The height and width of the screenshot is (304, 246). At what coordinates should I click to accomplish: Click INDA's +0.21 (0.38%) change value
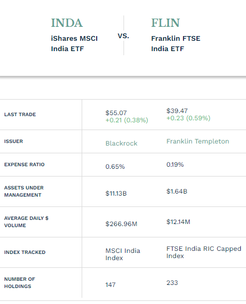[x=127, y=120]
